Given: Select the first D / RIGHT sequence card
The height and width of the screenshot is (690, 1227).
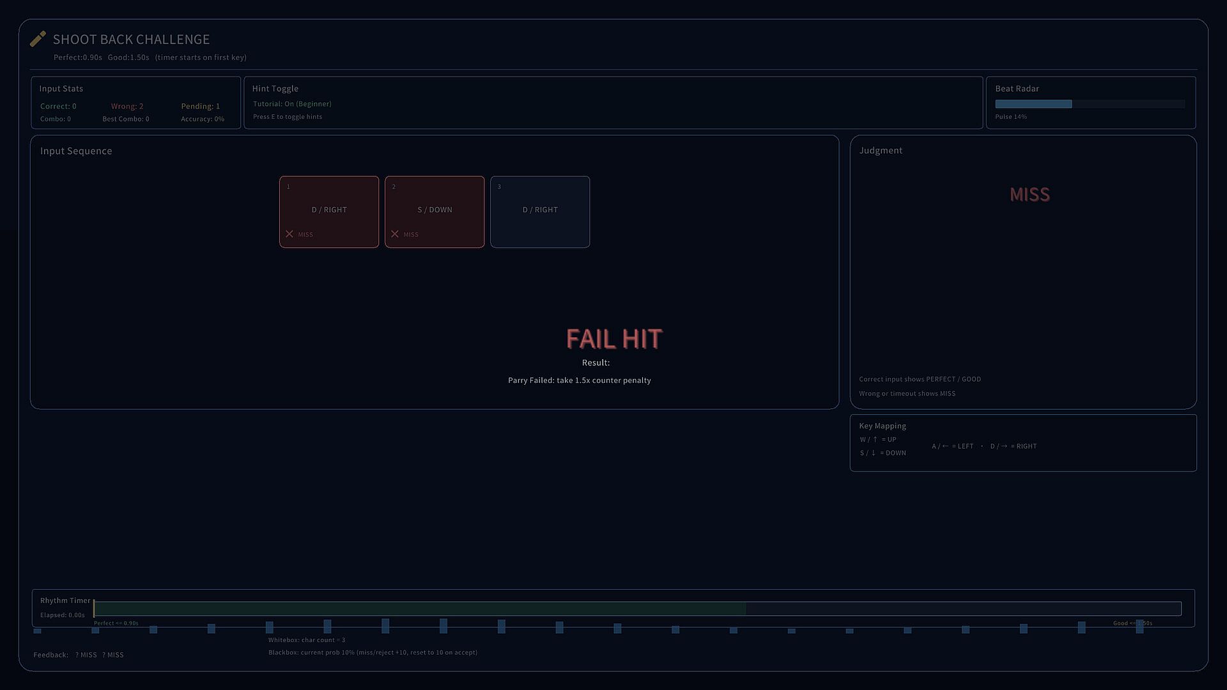Looking at the screenshot, I should [329, 212].
